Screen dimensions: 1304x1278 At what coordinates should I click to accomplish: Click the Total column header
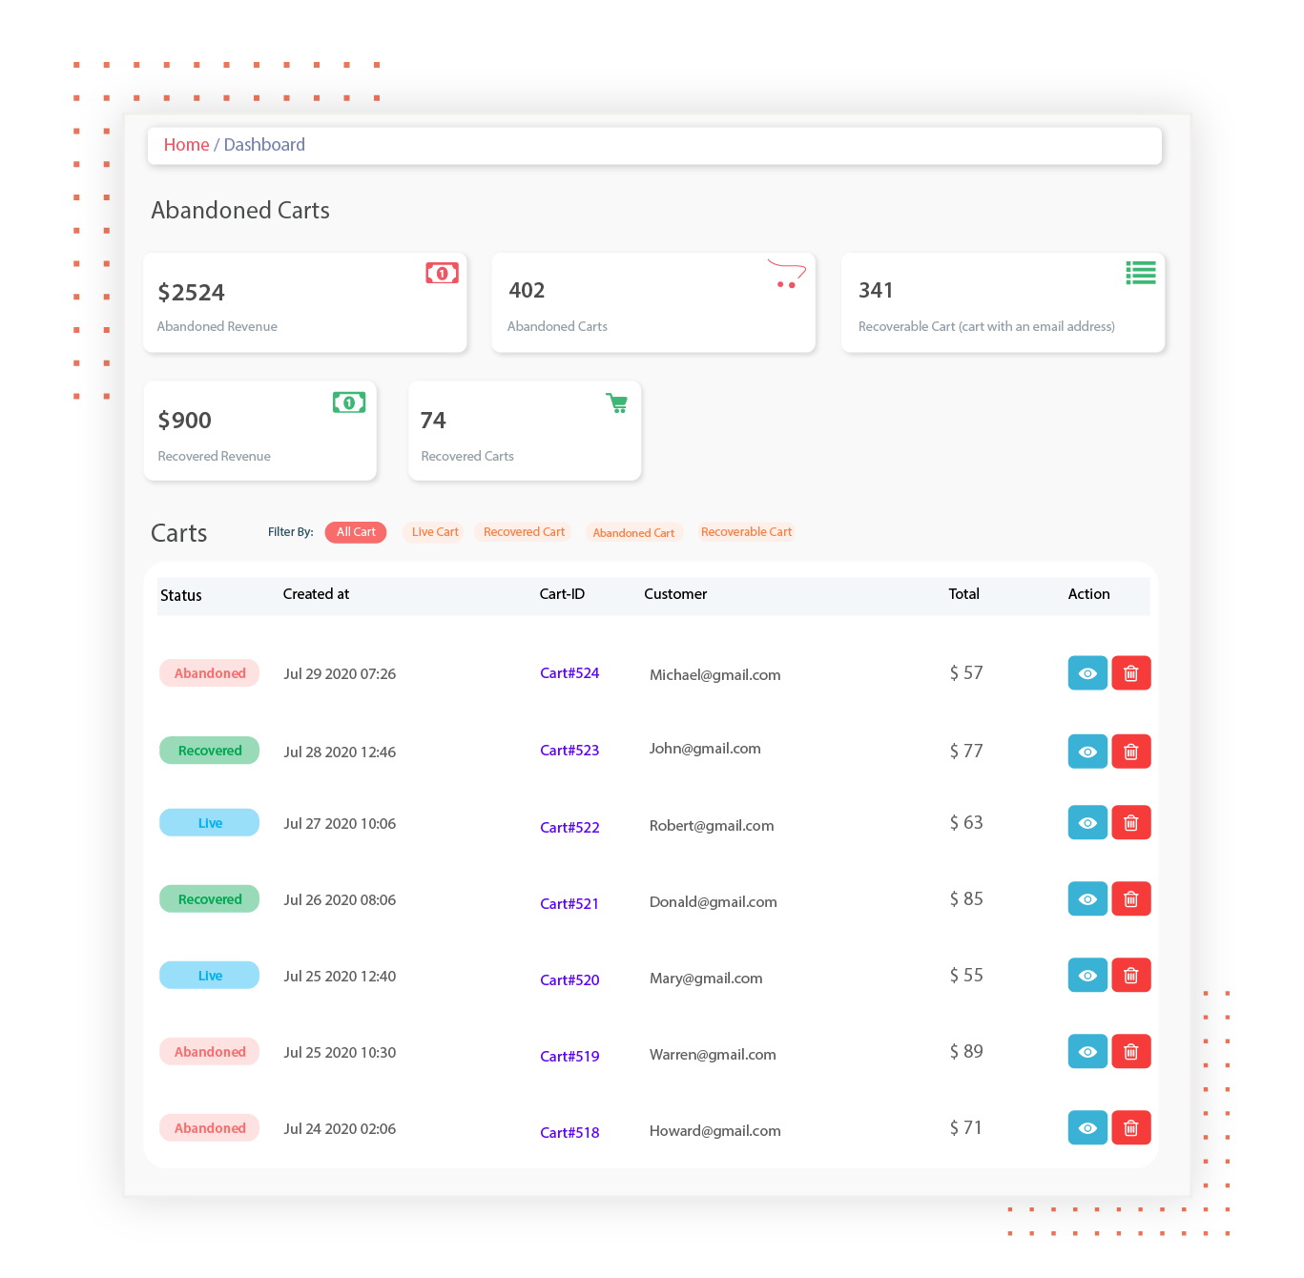pyautogui.click(x=963, y=594)
